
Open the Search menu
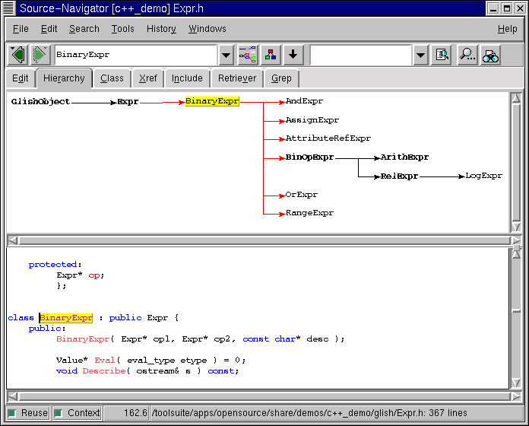(84, 29)
